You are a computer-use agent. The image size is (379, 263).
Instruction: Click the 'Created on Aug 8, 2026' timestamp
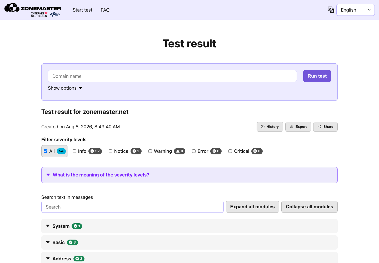(81, 127)
